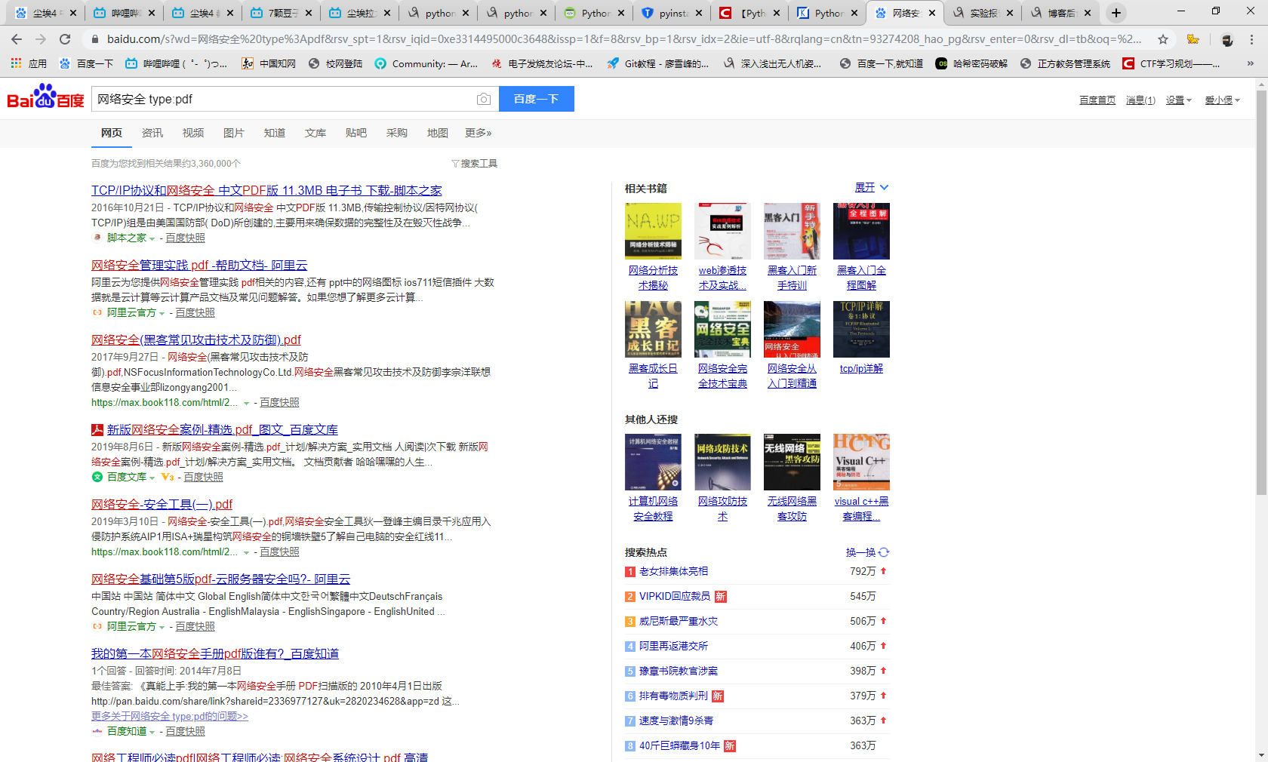This screenshot has height=762, width=1268.
Task: Expand the 百度知道 source dropdown arrow
Action: (152, 732)
